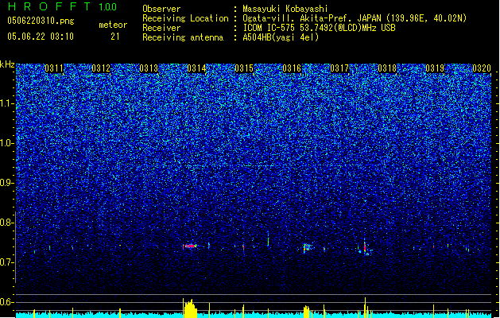The image size is (500, 318).
Task: Click the meteor count value 21
Action: pos(115,37)
